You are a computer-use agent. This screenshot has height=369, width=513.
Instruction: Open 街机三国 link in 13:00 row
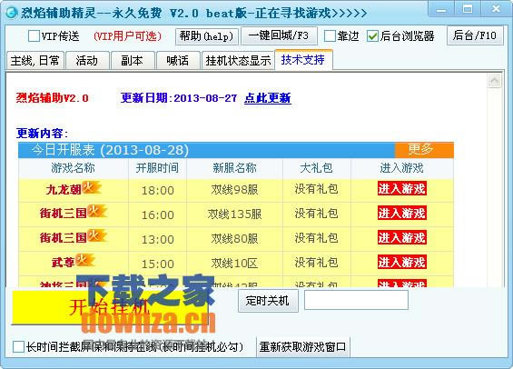click(x=64, y=238)
